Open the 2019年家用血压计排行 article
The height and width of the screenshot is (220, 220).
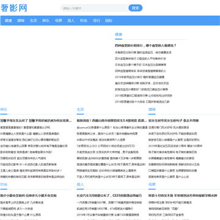(139, 77)
